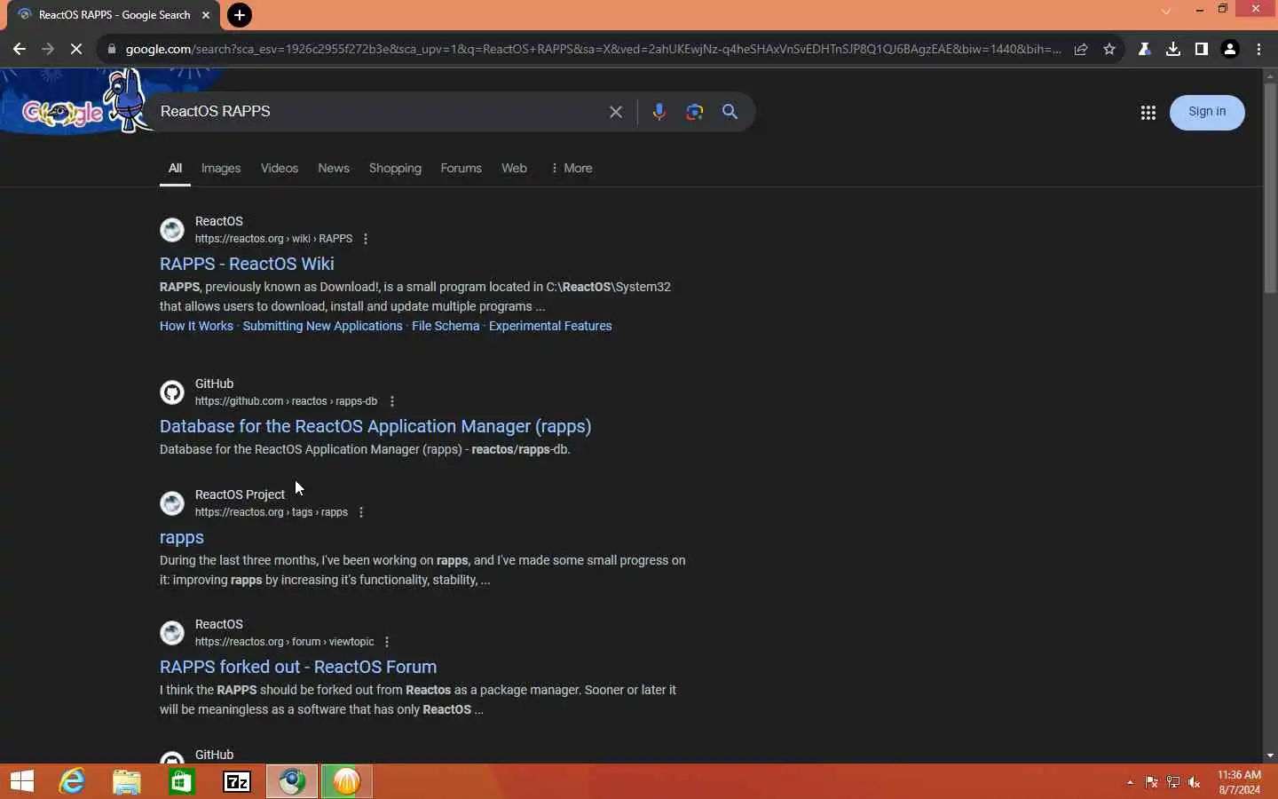Select the ReactOS RAPPS browser tab
The height and width of the screenshot is (799, 1278).
[x=114, y=15]
